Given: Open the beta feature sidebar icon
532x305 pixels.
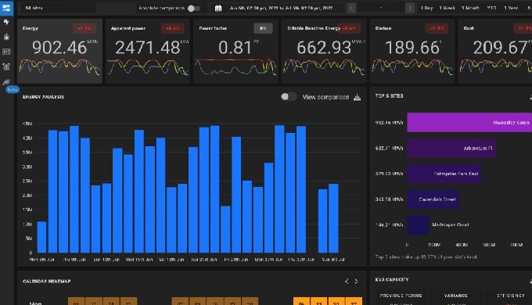Looking at the screenshot, I should click(x=6, y=82).
